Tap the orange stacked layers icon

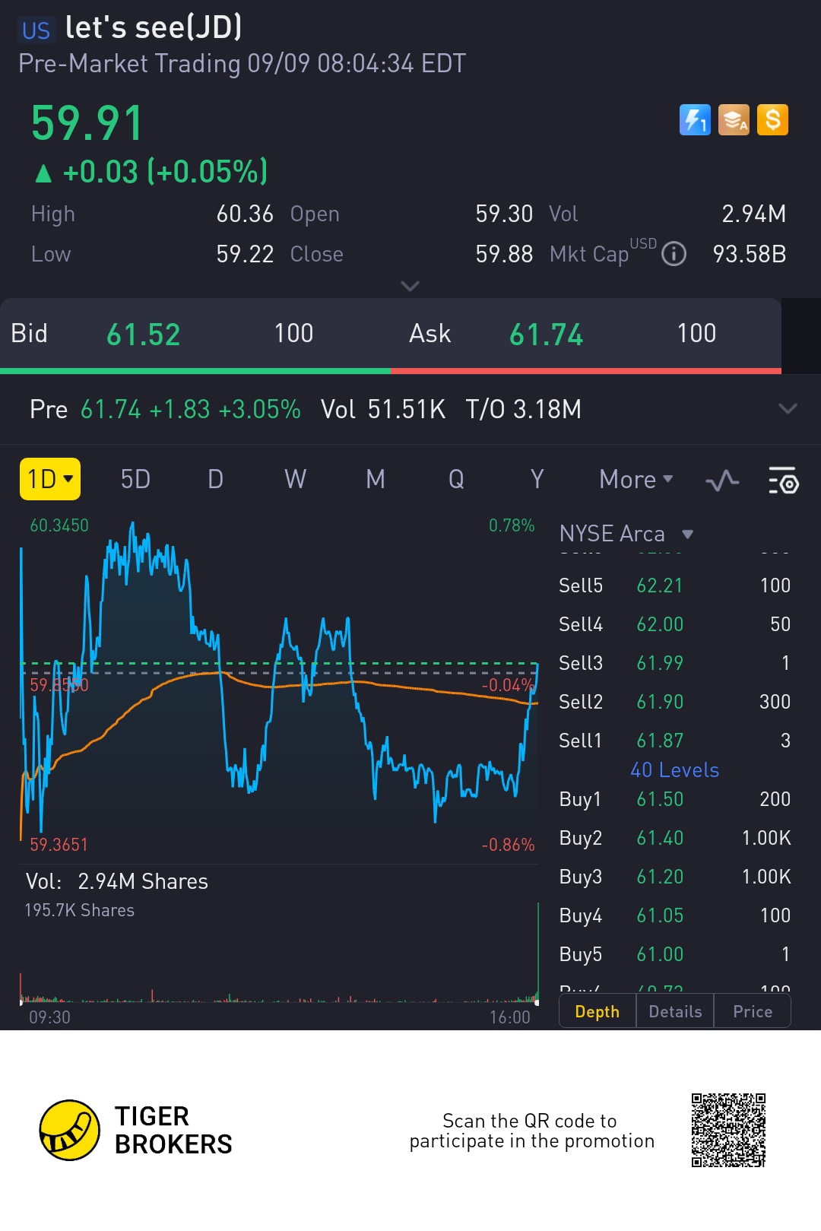pos(734,120)
